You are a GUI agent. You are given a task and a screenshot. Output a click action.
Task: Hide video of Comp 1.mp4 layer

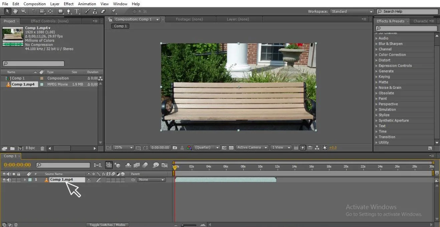click(4, 180)
